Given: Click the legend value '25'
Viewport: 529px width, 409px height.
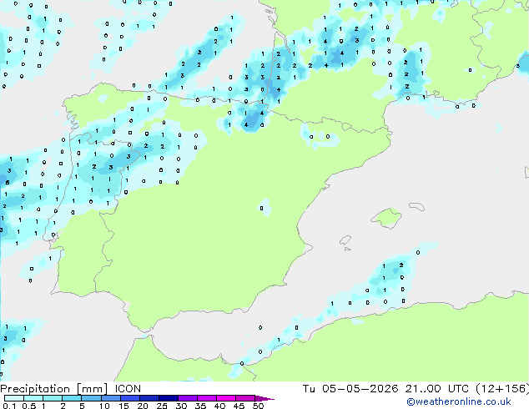Looking at the screenshot, I should click(162, 406).
